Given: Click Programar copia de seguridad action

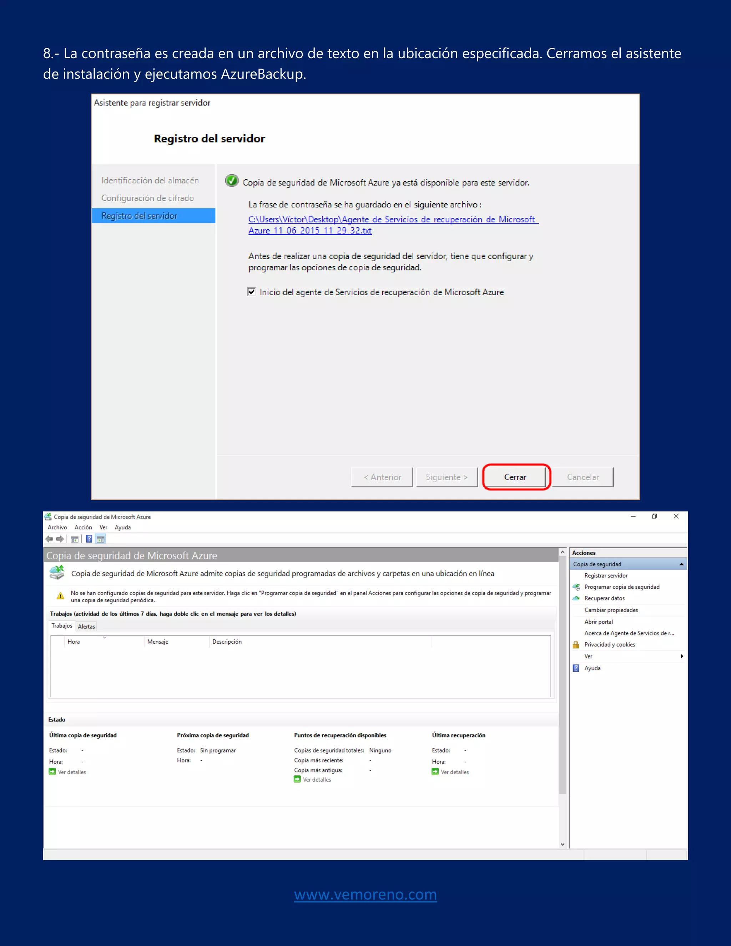Looking at the screenshot, I should pos(621,587).
